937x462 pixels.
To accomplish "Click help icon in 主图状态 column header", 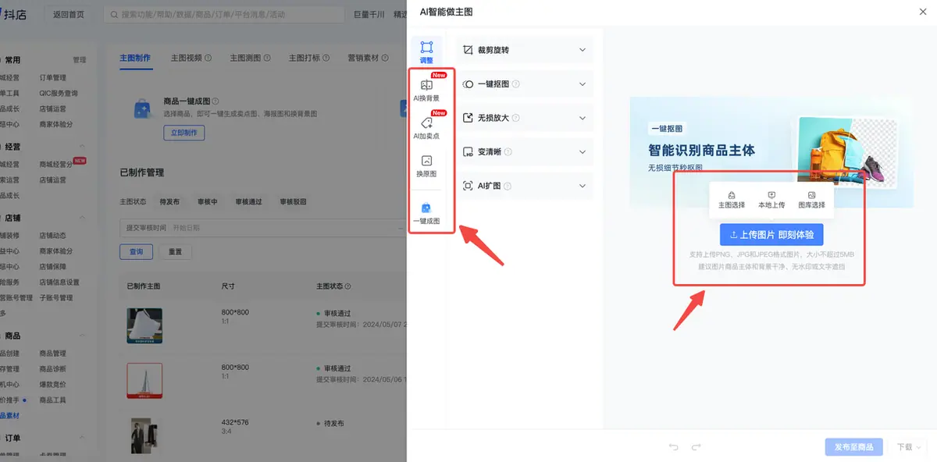I will click(x=347, y=286).
